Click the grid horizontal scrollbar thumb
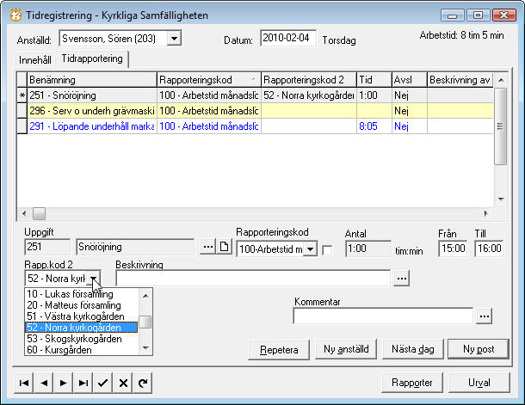This screenshot has height=405, width=525. click(x=40, y=213)
